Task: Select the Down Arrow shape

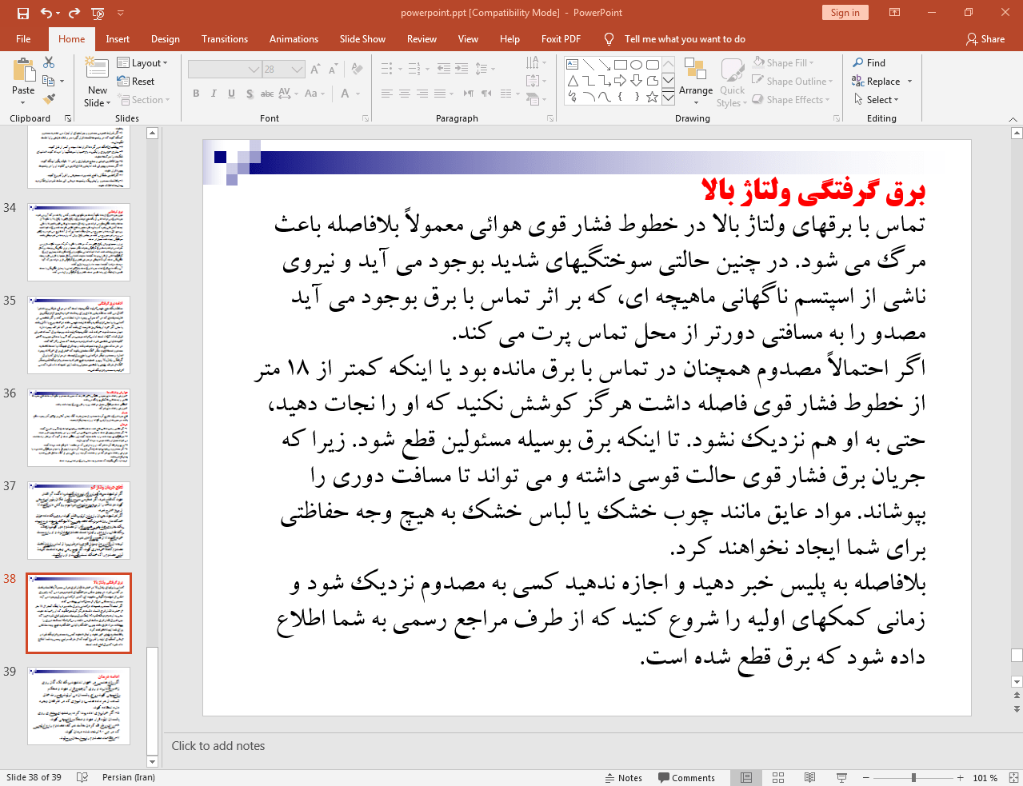Action: (x=636, y=81)
